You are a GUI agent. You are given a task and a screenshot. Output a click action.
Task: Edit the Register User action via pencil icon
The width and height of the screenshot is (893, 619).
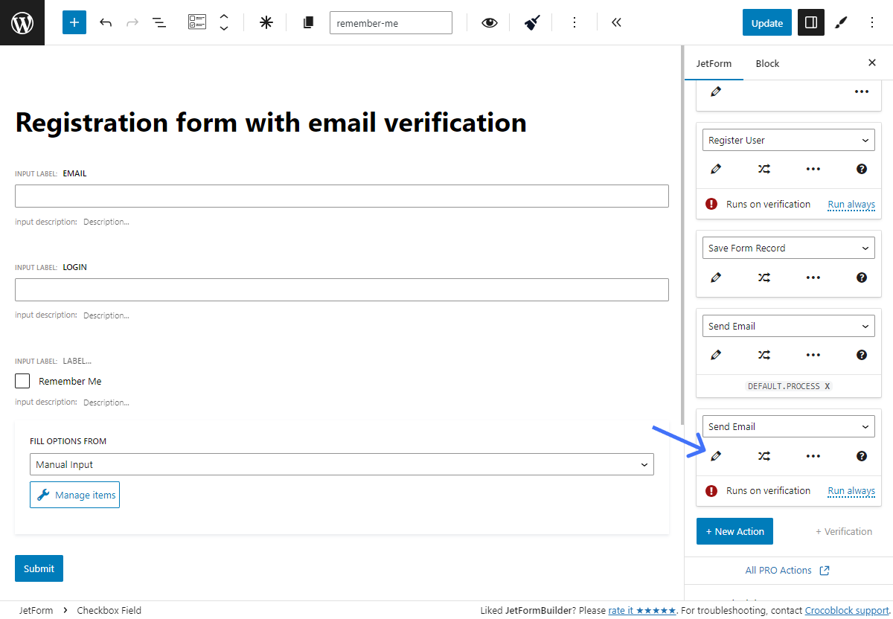tap(715, 169)
